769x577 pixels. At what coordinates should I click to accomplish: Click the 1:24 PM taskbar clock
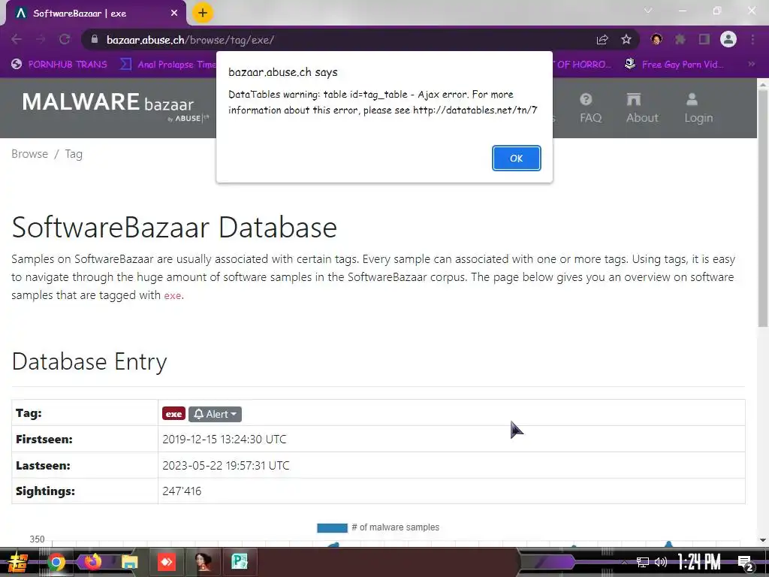[x=699, y=562]
